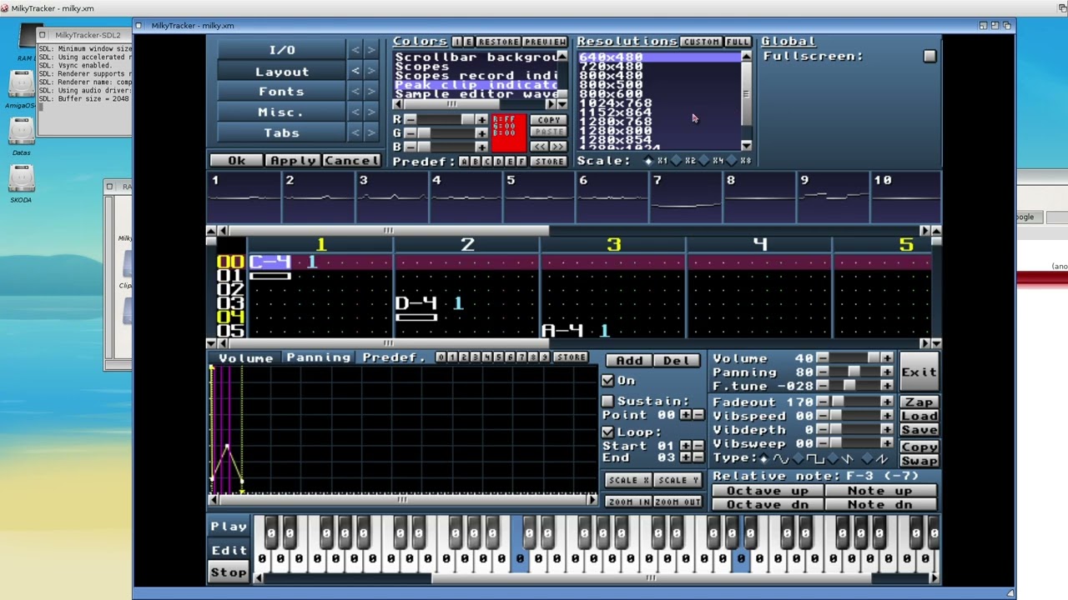1068x600 pixels.
Task: Click the Volume slider track
Action: tap(854, 357)
